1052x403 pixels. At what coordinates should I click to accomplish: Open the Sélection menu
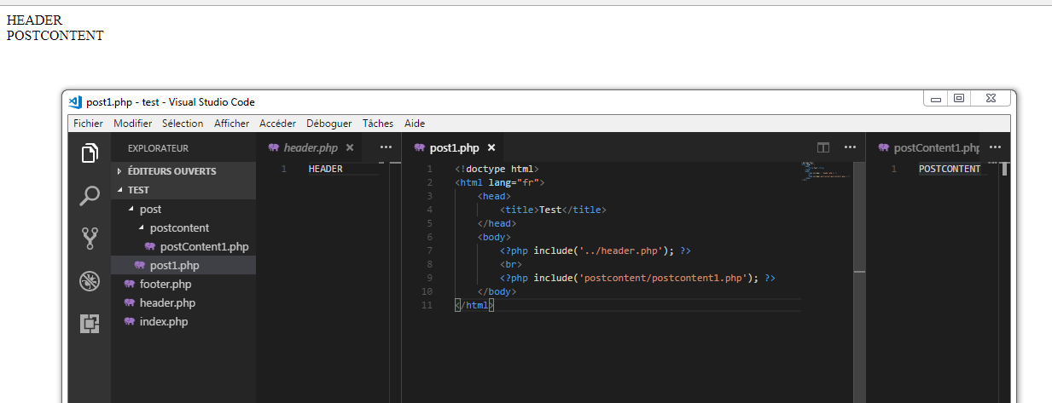183,124
